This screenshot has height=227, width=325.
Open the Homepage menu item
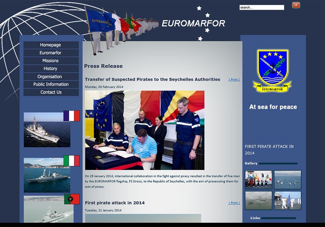pyautogui.click(x=51, y=45)
